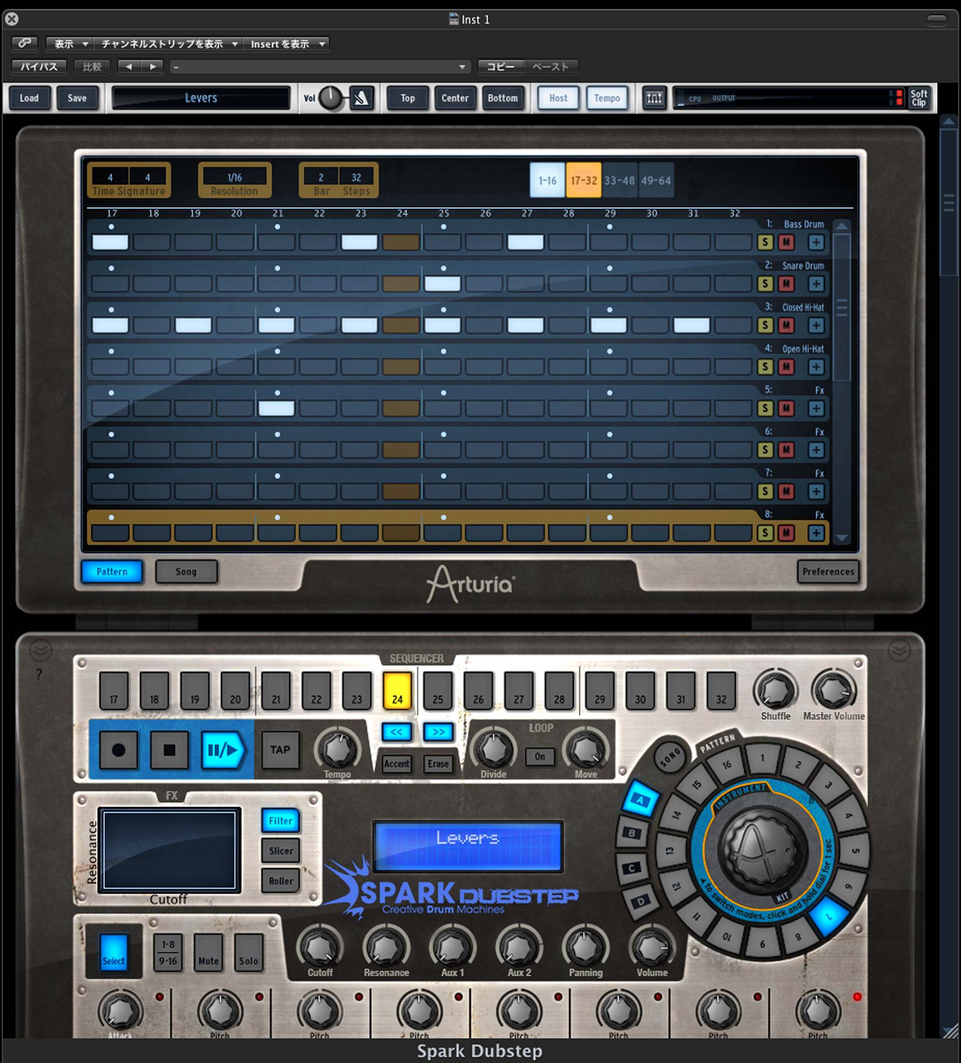Click the right chevron icon on bottom panel

point(899,651)
